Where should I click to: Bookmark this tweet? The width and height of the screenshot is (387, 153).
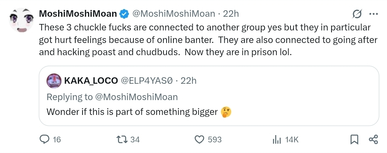click(x=354, y=140)
